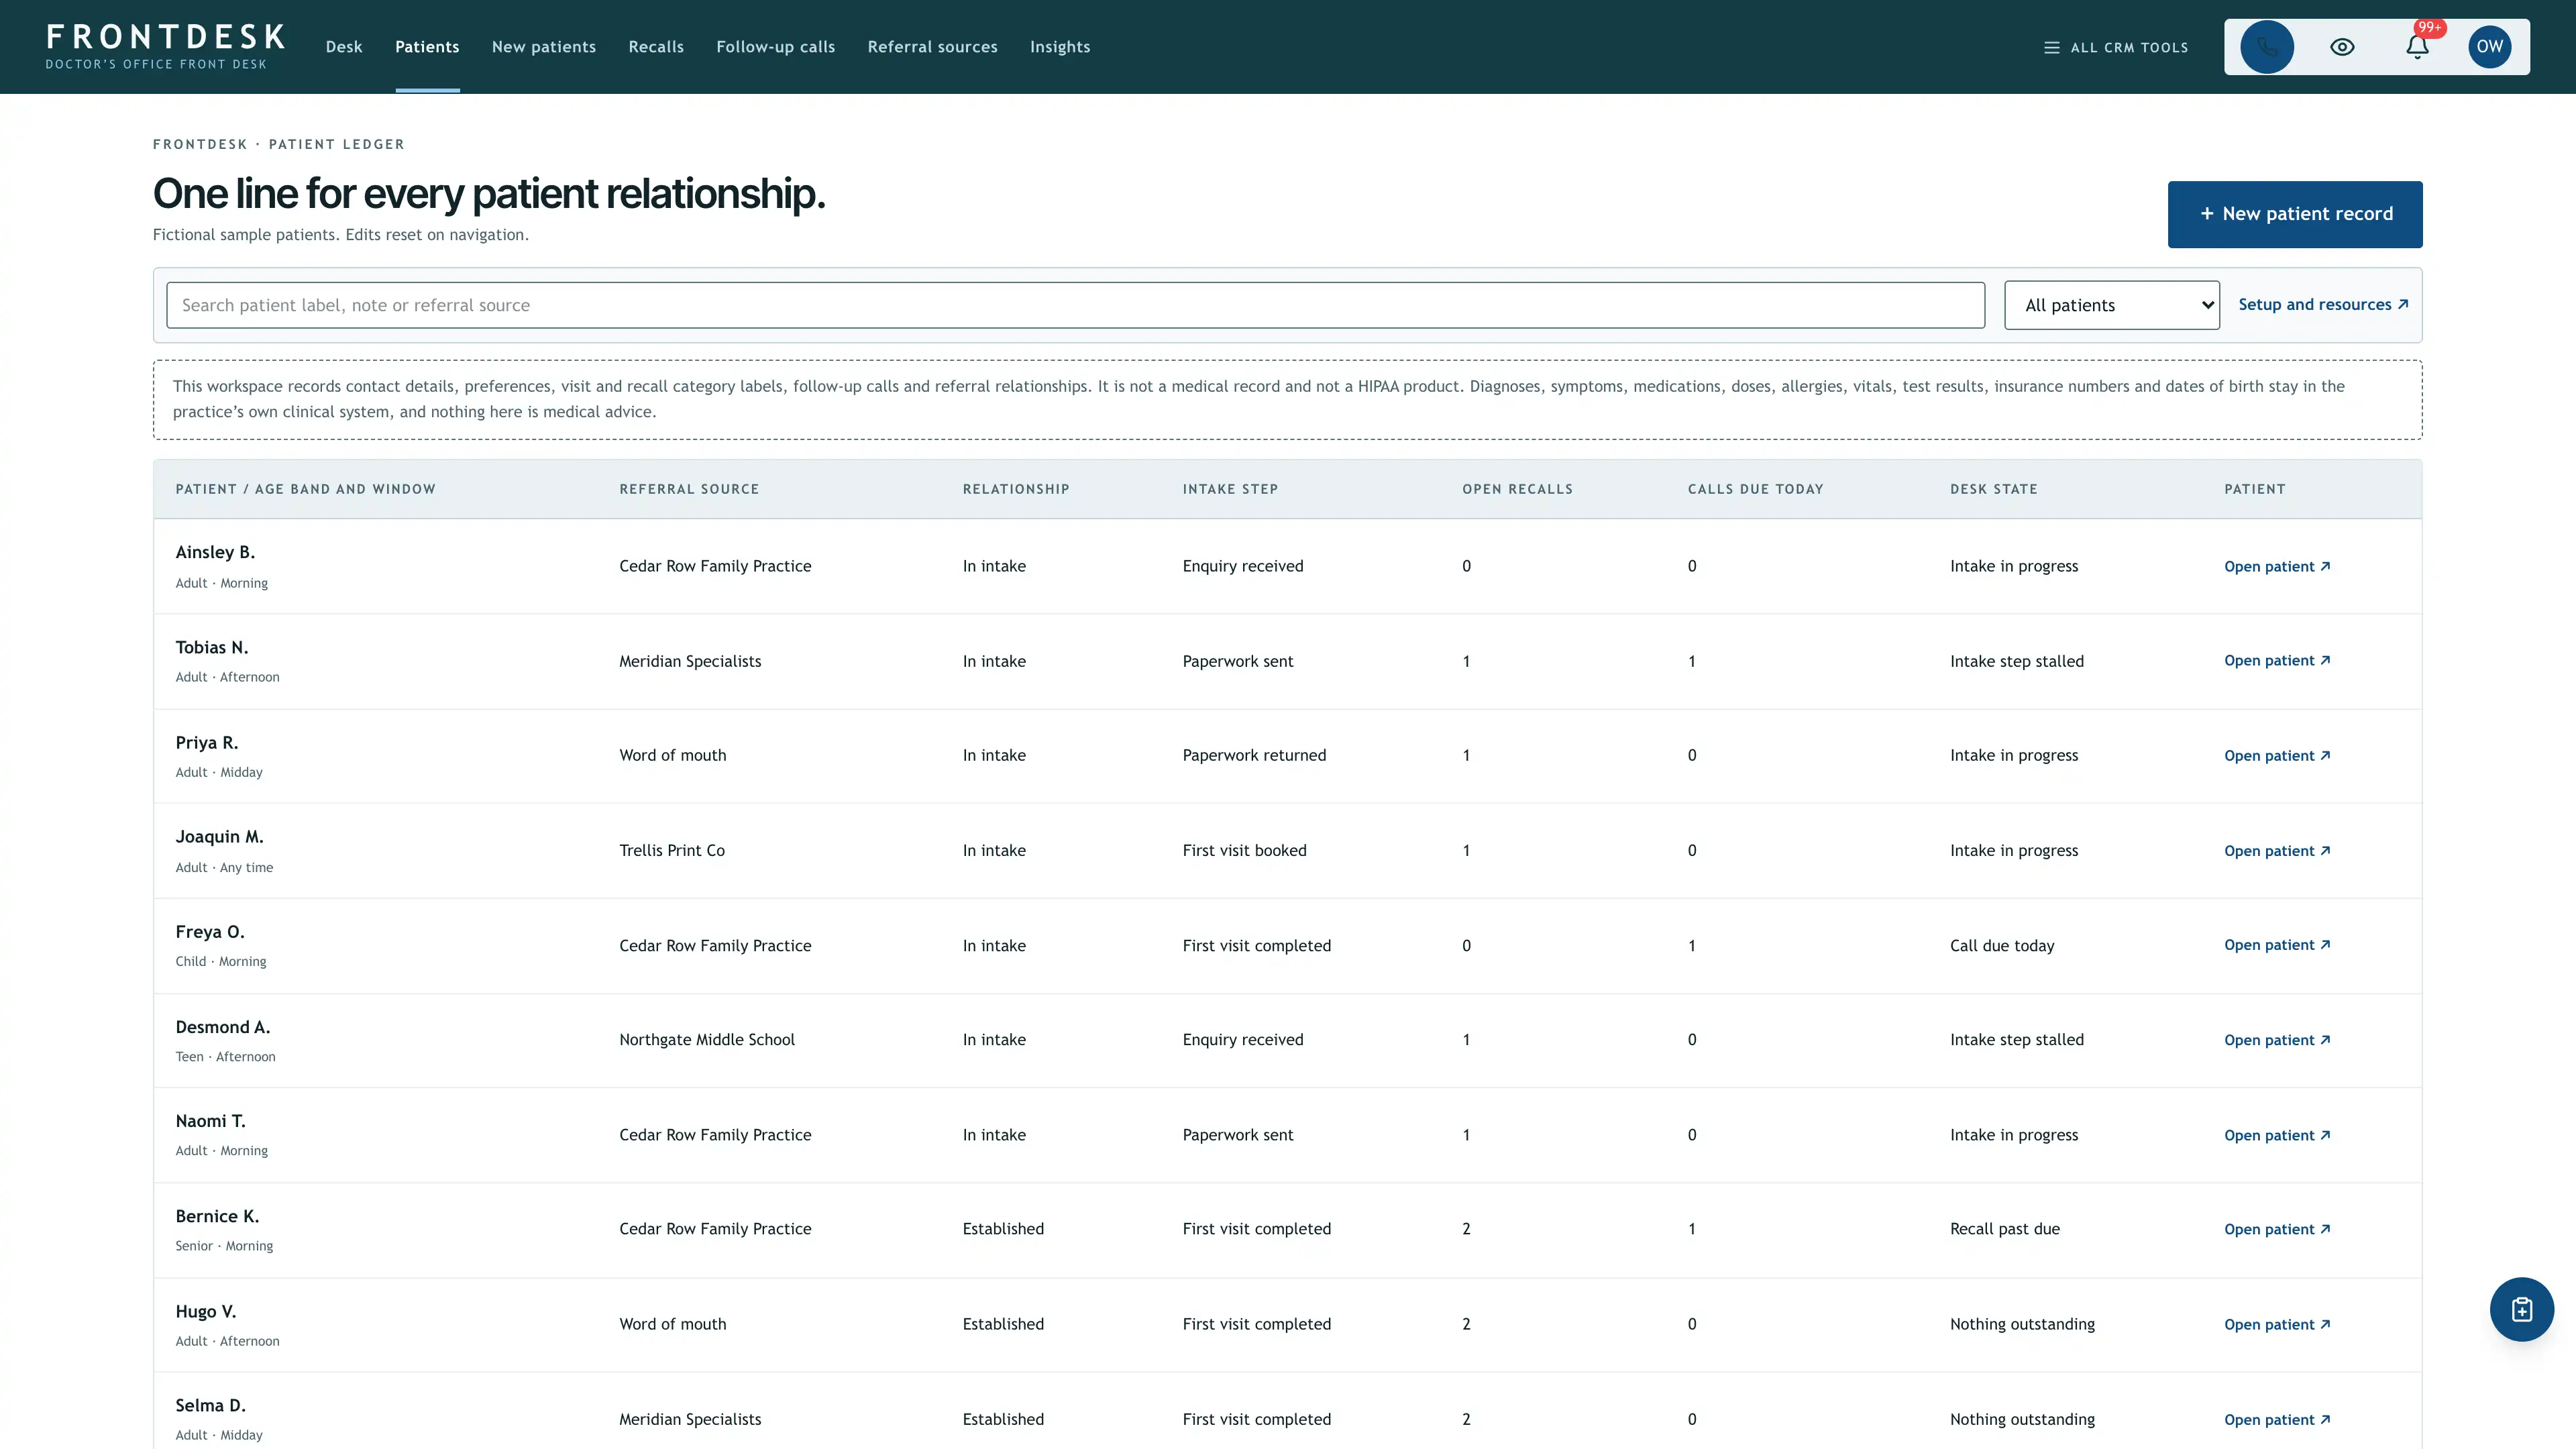
Task: Open patient link for Tobias N.
Action: point(2277,660)
